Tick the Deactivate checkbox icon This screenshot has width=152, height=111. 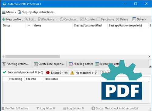[98, 19]
